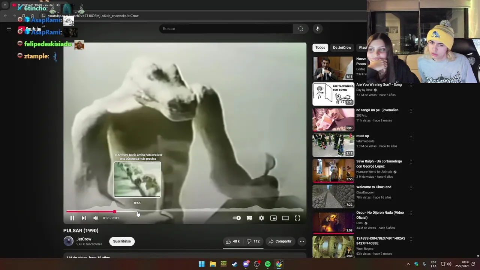This screenshot has height=270, width=480.
Task: Select the Todos filter chip
Action: point(320,48)
